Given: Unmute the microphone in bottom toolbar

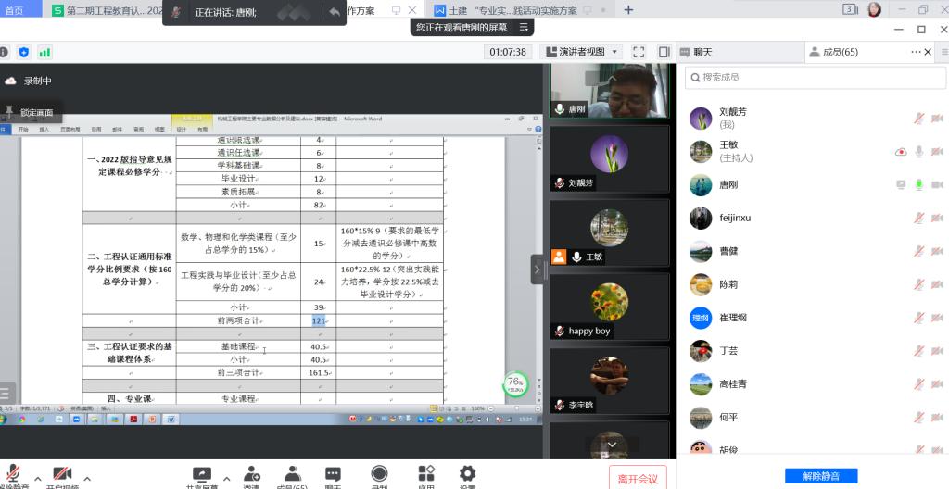Looking at the screenshot, I should tap(15, 475).
